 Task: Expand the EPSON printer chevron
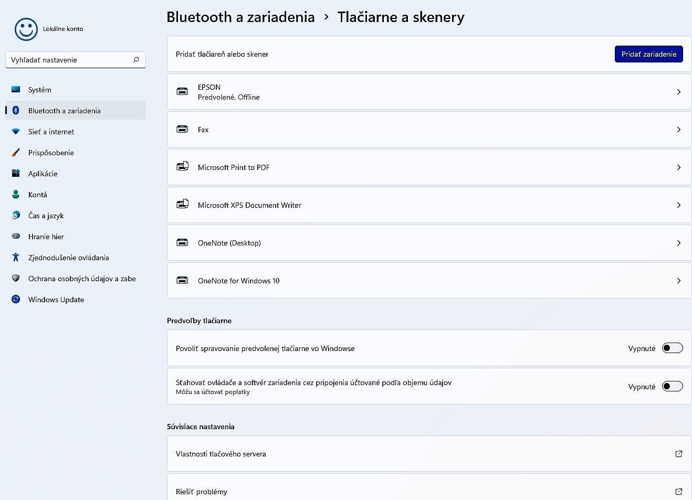(x=679, y=92)
